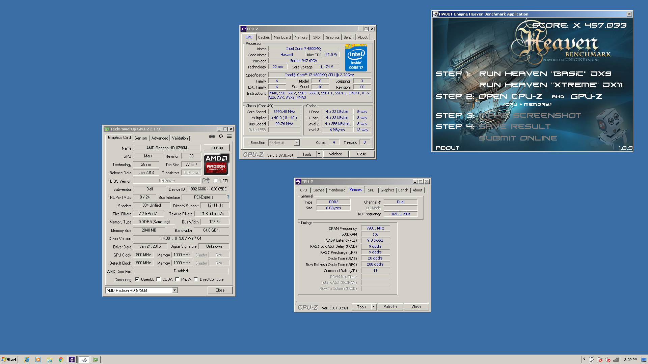This screenshot has width=648, height=364.
Task: Switch to Sensors tab in GPU-Z
Action: [x=141, y=138]
